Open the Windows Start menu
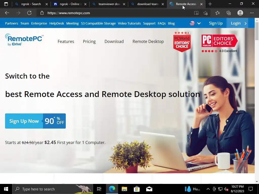 click(x=6, y=189)
